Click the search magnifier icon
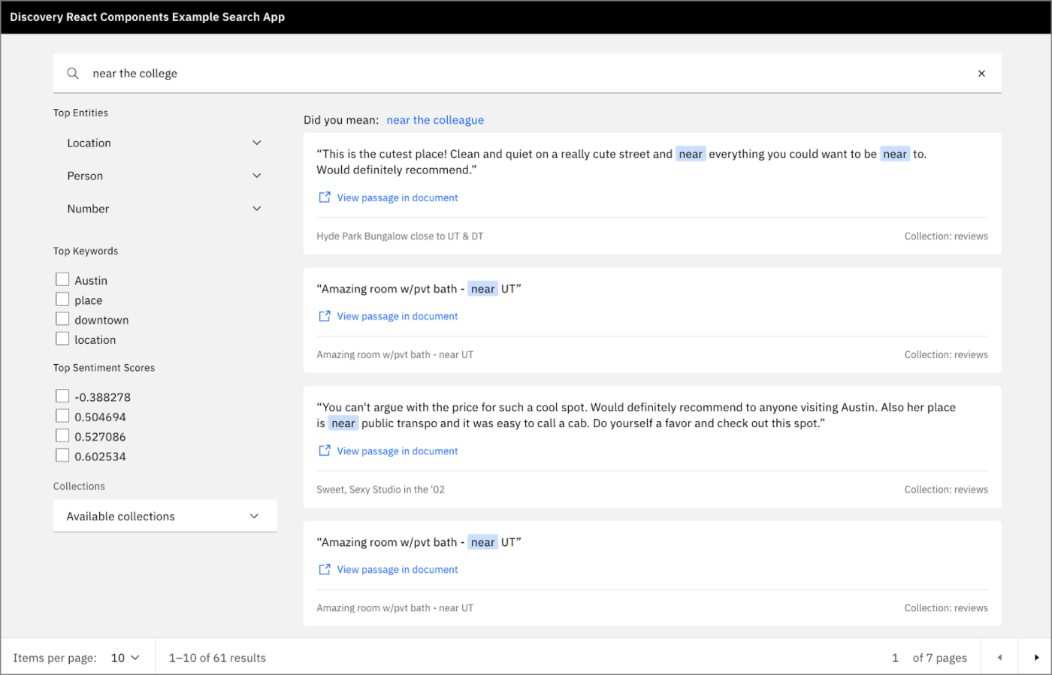Viewport: 1052px width, 675px height. pos(73,74)
